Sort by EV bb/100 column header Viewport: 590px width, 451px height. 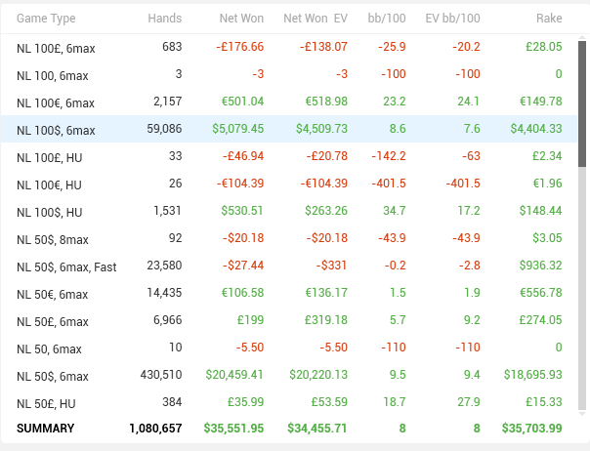(x=452, y=18)
